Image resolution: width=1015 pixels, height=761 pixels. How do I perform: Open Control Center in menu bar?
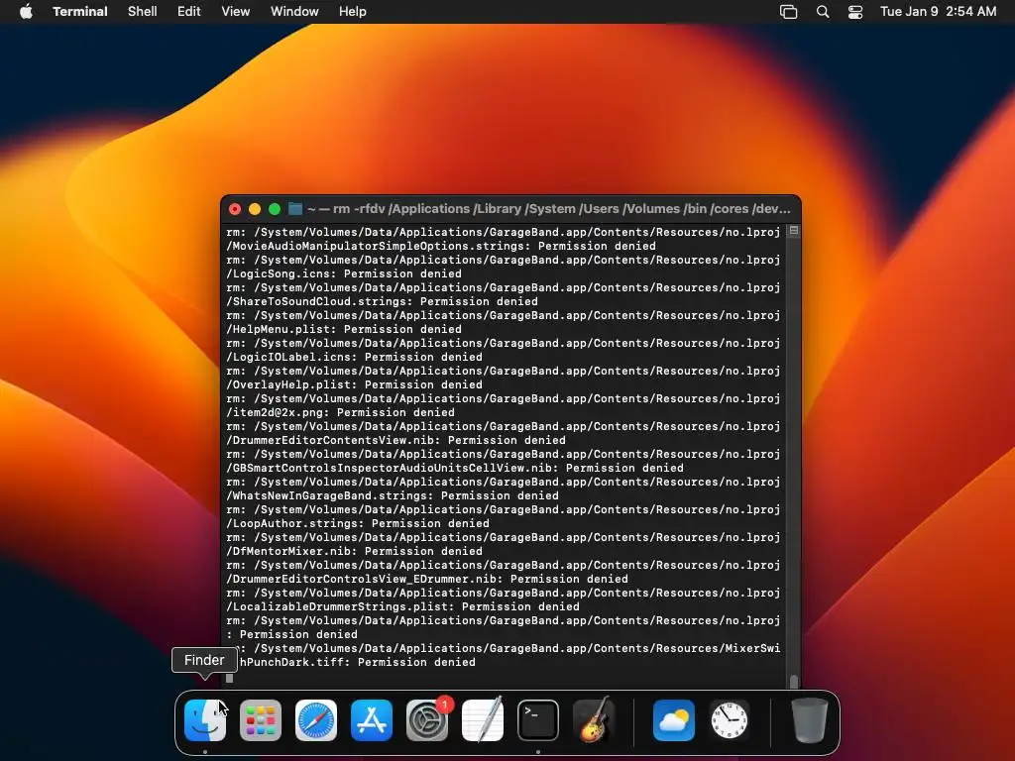855,12
